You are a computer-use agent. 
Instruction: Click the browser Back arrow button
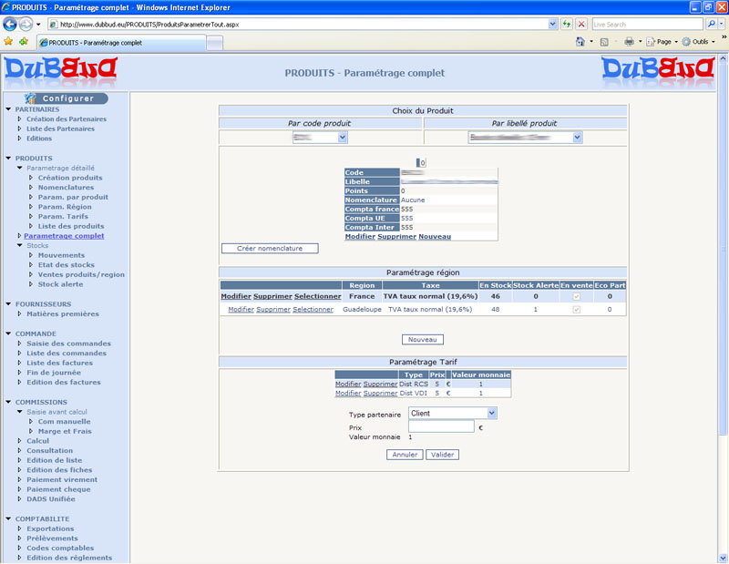[11, 24]
